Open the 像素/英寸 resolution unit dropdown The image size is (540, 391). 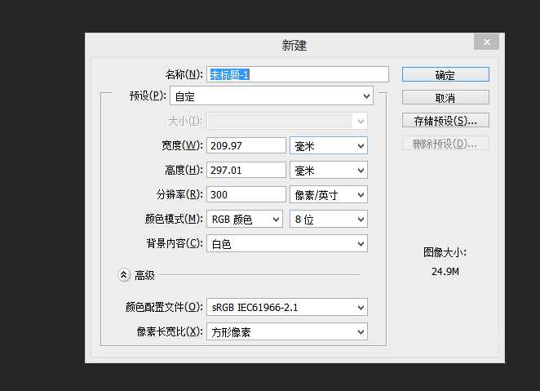(329, 194)
